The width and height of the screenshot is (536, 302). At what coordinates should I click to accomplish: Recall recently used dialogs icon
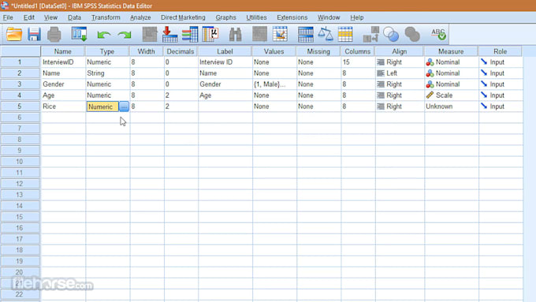pyautogui.click(x=79, y=35)
